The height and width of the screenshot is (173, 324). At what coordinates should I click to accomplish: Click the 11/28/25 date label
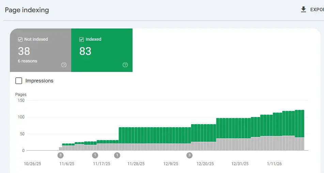[x=136, y=164]
